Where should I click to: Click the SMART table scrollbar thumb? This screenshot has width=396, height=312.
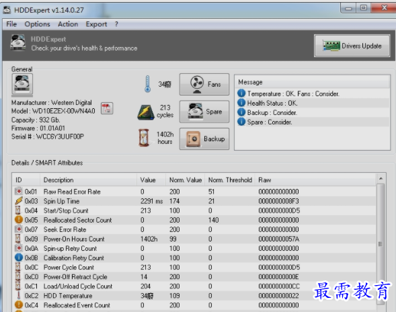(x=381, y=244)
